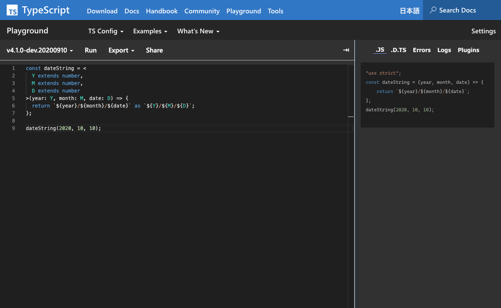The image size is (501, 308).
Task: Open the version selector dropdown
Action: point(40,50)
